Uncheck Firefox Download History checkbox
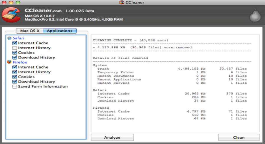 [15, 81]
